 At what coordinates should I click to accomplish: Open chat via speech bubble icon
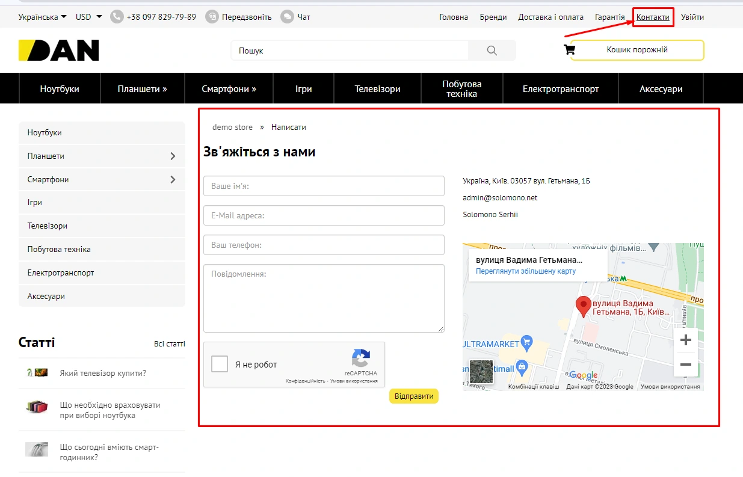[x=288, y=17]
